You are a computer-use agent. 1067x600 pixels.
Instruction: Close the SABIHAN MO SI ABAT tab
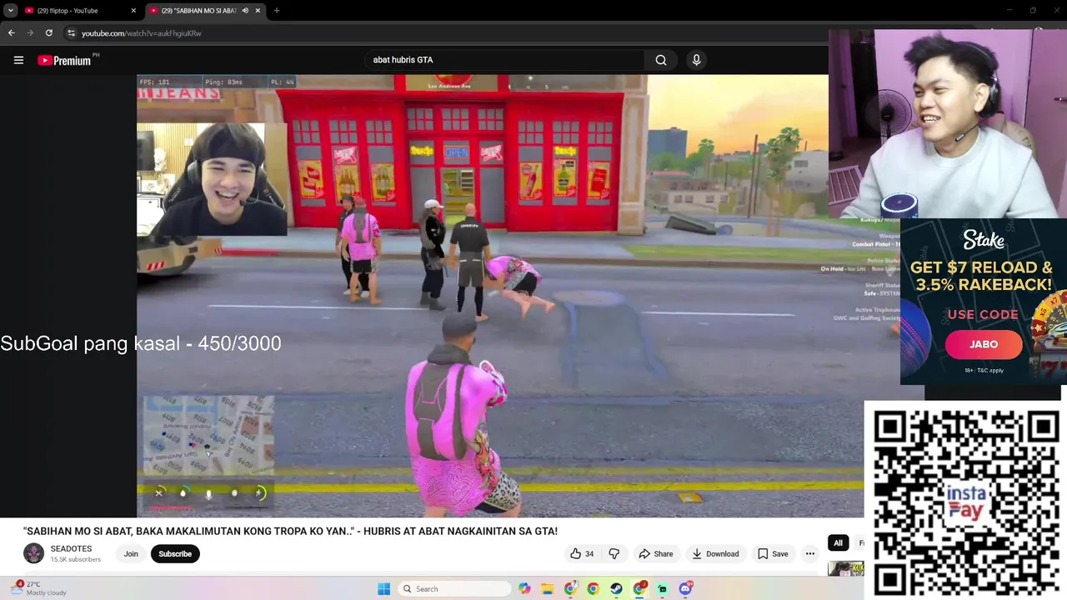[258, 11]
